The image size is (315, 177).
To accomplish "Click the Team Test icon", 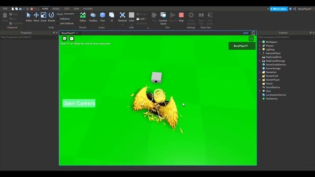I will pyautogui.click(x=201, y=15).
